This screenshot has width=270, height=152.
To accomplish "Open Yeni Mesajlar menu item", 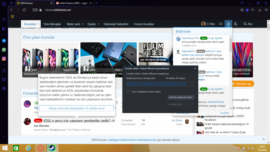I will [52, 24].
